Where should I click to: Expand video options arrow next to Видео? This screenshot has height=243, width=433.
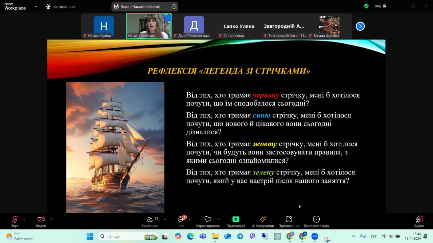tap(51, 219)
